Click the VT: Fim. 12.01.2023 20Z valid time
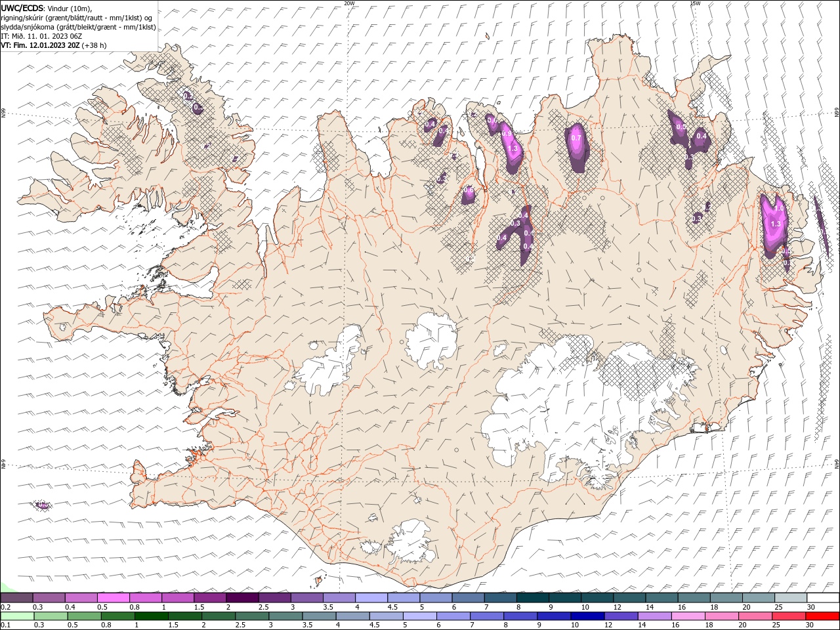The height and width of the screenshot is (630, 840). click(x=54, y=45)
